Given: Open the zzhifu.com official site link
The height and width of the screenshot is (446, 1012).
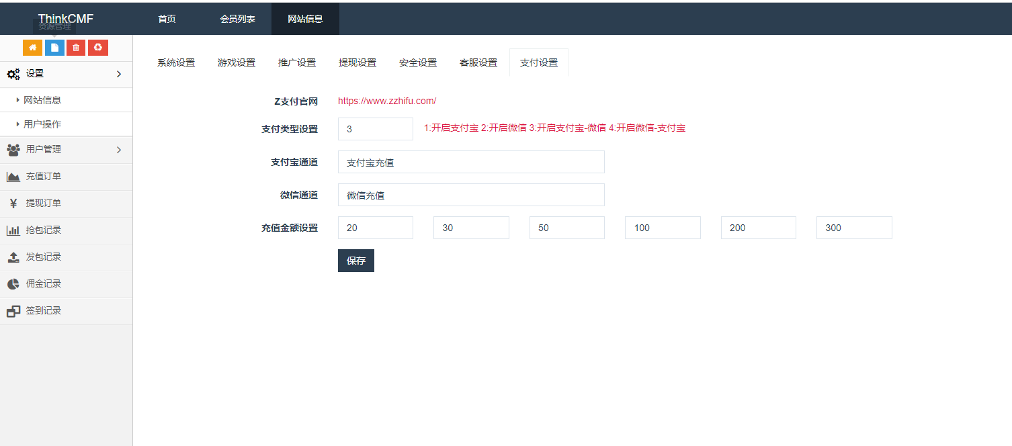Looking at the screenshot, I should (387, 101).
